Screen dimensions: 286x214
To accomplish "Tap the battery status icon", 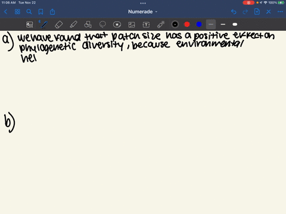I will pyautogui.click(x=281, y=2).
